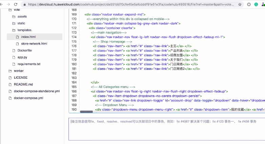Image resolution: width=265 pixels, height=144 pixels.
Task: Open the worker folder
Action: (x=19, y=71)
